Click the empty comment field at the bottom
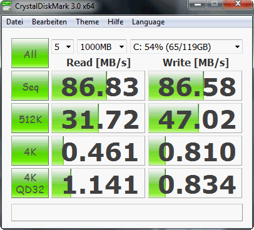 [127, 212]
